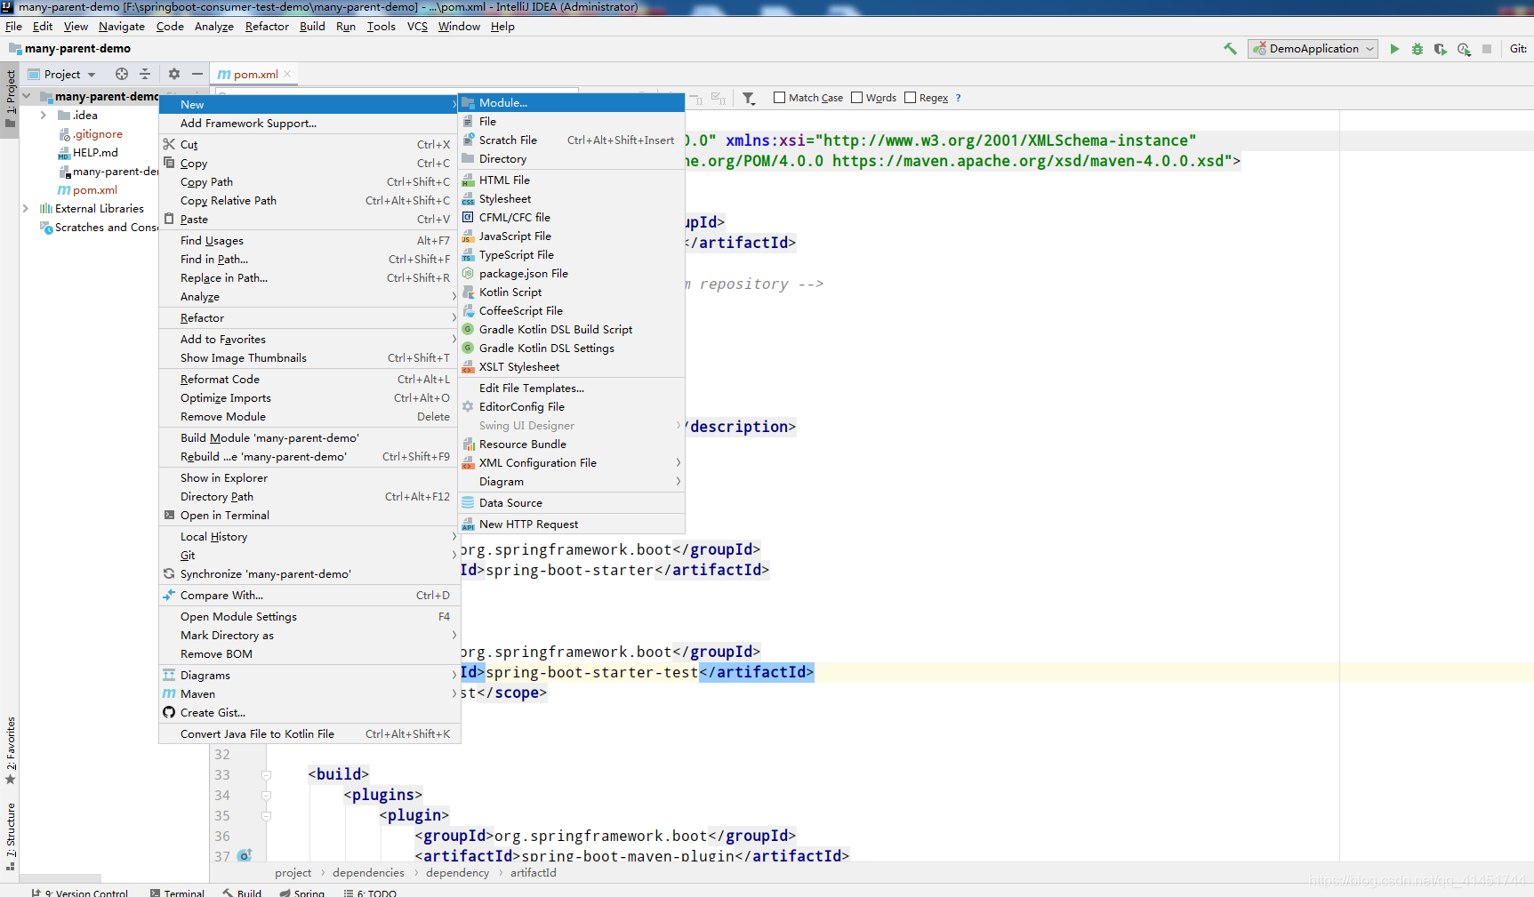
Task: Choose Gradle Kotlin DSL Build Script
Action: 571,330
